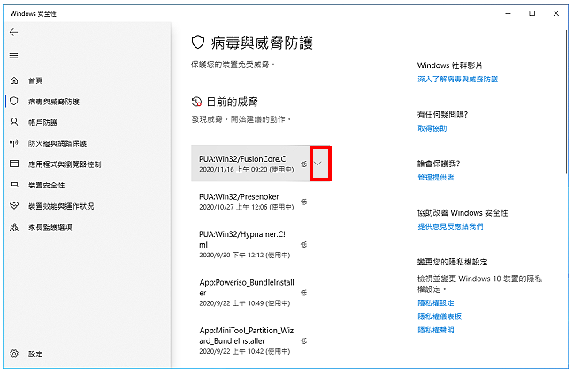This screenshot has width=574, height=382.
Task: Click the 誰會保護我? heading
Action: point(439,164)
